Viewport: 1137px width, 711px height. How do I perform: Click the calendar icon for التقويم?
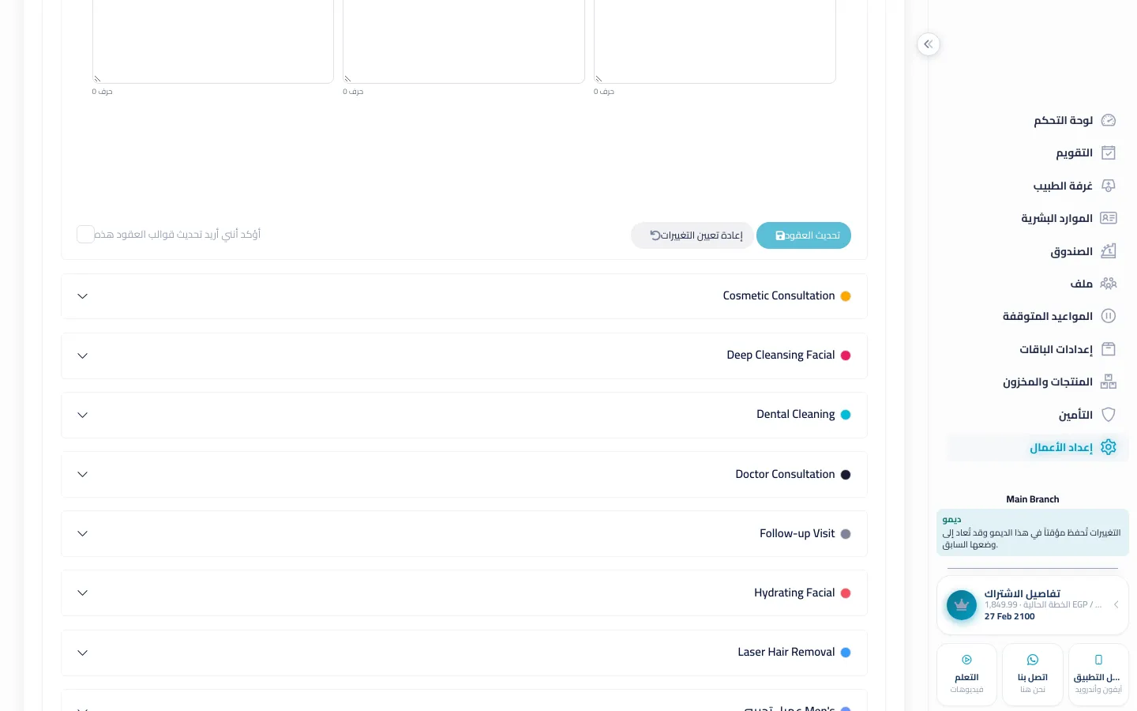click(1109, 152)
